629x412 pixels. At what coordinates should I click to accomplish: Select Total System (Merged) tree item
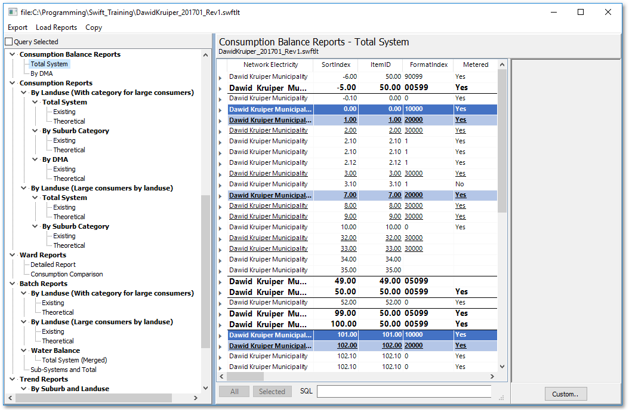[75, 360]
